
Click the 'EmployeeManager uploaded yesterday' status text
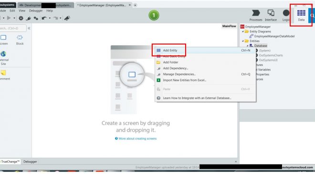(x=167, y=167)
